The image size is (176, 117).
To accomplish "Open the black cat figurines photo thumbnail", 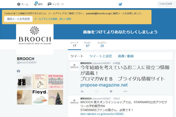I will (24, 82).
